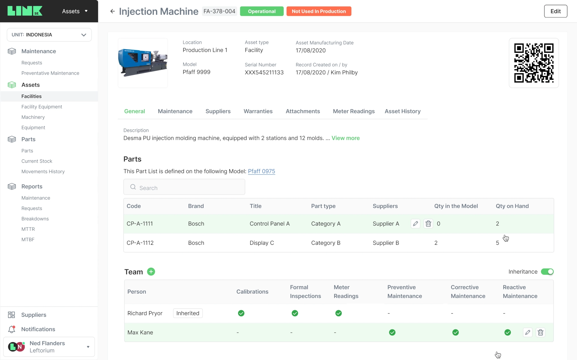The image size is (577, 360).
Task: Remove Max Kane using the trash icon
Action: tap(540, 332)
